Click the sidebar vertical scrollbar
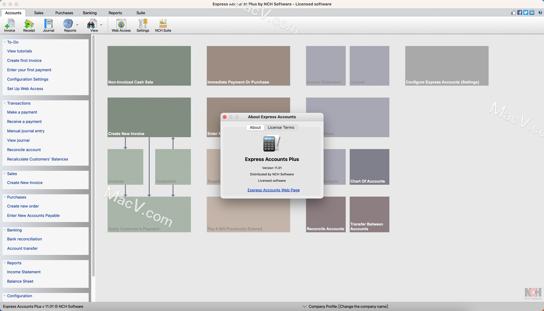544x311 pixels. pos(93,156)
